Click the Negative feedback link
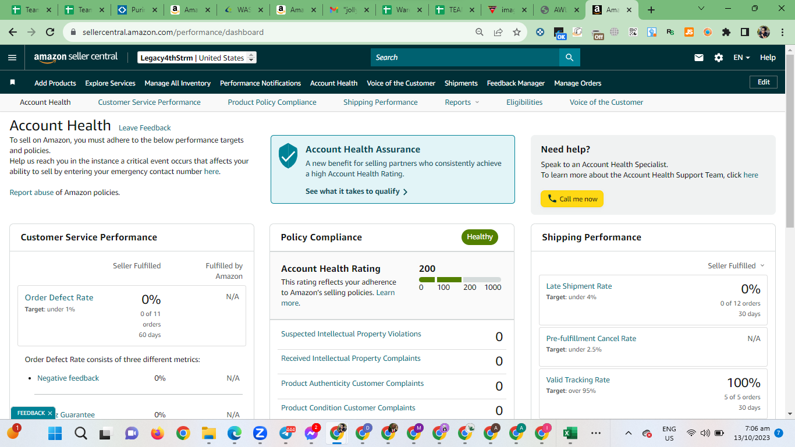Image resolution: width=795 pixels, height=447 pixels. (68, 378)
